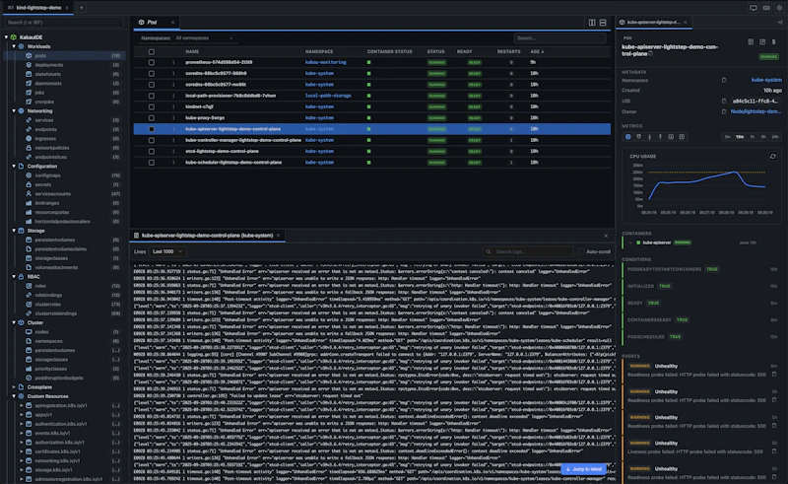788x484 pixels.
Task: Select the second metrics type icon
Action: [638, 137]
